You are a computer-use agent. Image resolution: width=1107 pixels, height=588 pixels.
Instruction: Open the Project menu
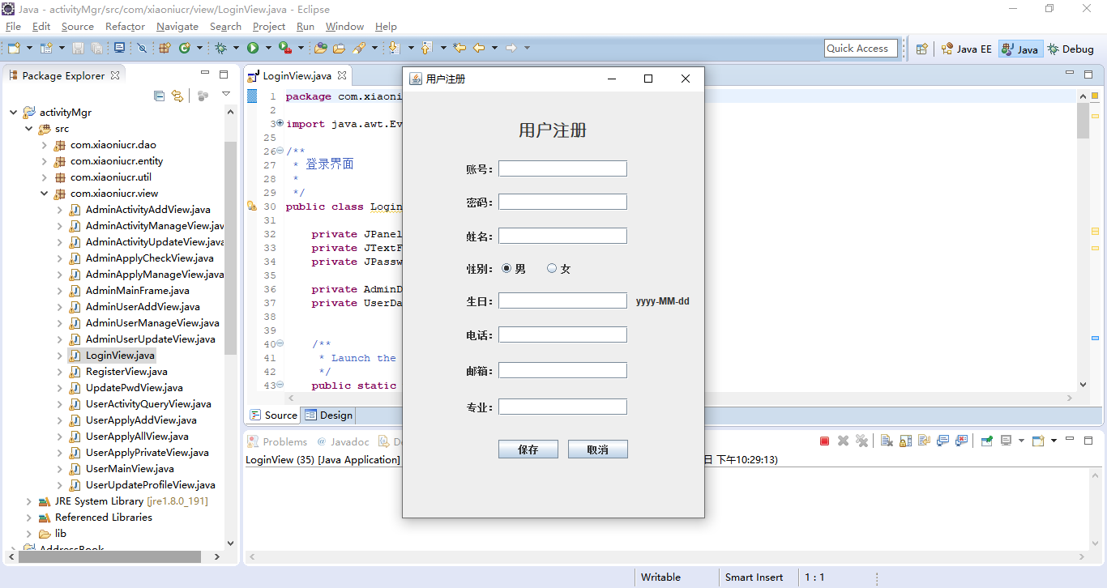pyautogui.click(x=269, y=27)
